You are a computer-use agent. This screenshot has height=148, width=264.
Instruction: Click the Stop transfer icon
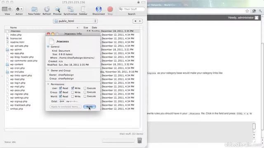click(110, 9)
